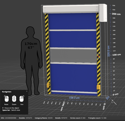Screen dimensions: 125x121
Task: Click the Pan label under mouse icon
Action: [x=22, y=104]
